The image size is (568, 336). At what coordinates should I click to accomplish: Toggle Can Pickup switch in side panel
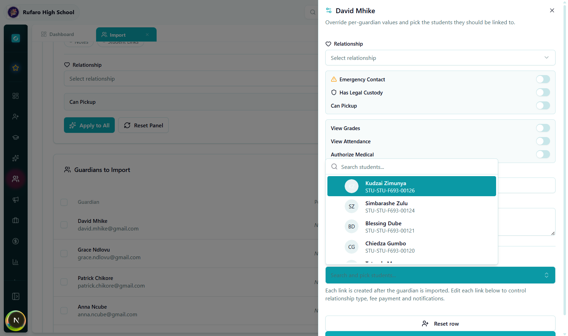coord(543,106)
